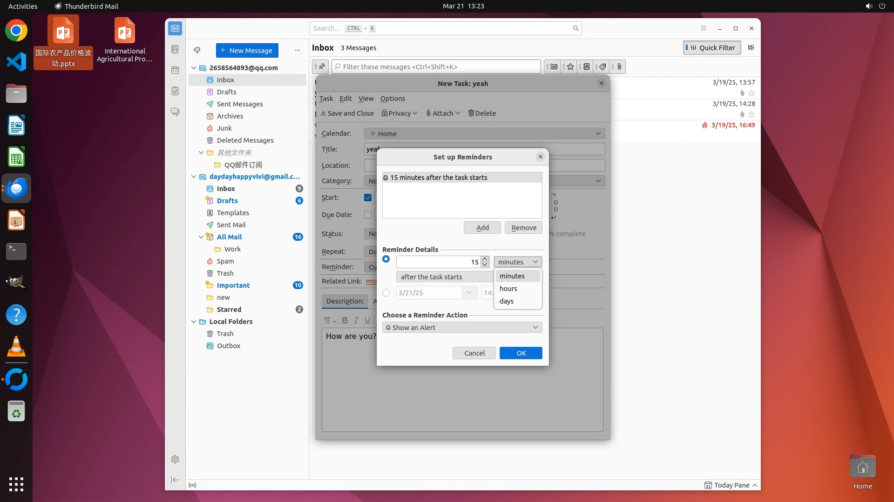The width and height of the screenshot is (894, 502).
Task: Open the Tasks sidebar icon
Action: click(x=175, y=91)
